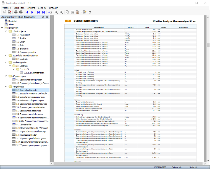Image resolution: width=210 pixels, height=169 pixels.
Task: Click the QUERSCHNITTSWERTE heading in document
Action: [86, 21]
